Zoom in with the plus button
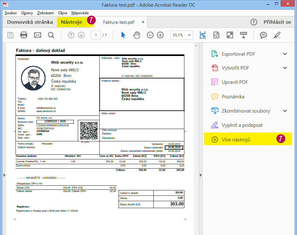 coord(160,35)
